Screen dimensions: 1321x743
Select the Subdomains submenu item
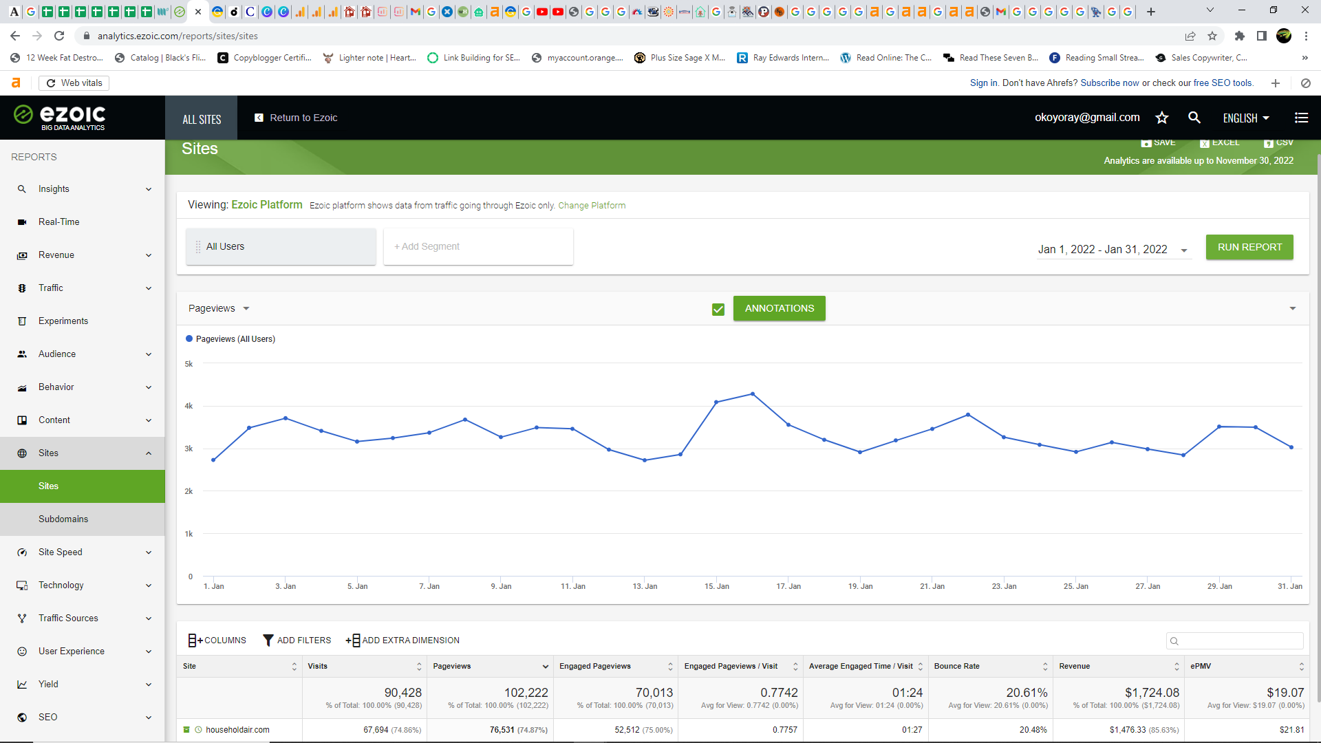coord(83,519)
